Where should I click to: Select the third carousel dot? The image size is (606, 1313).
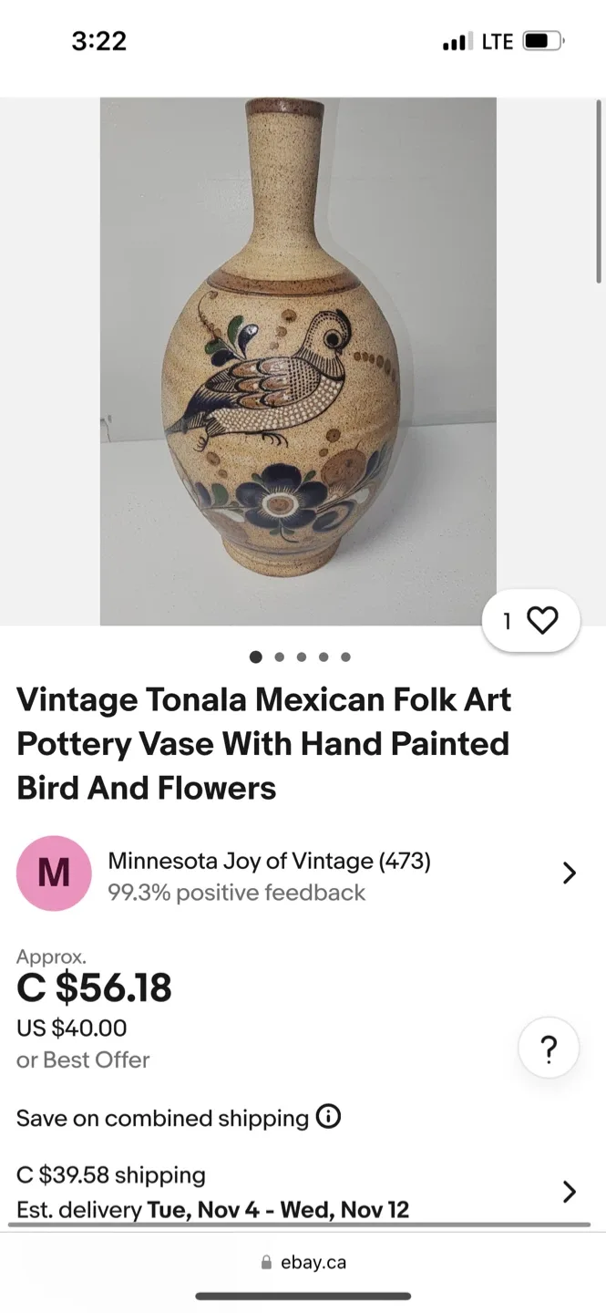tap(301, 656)
